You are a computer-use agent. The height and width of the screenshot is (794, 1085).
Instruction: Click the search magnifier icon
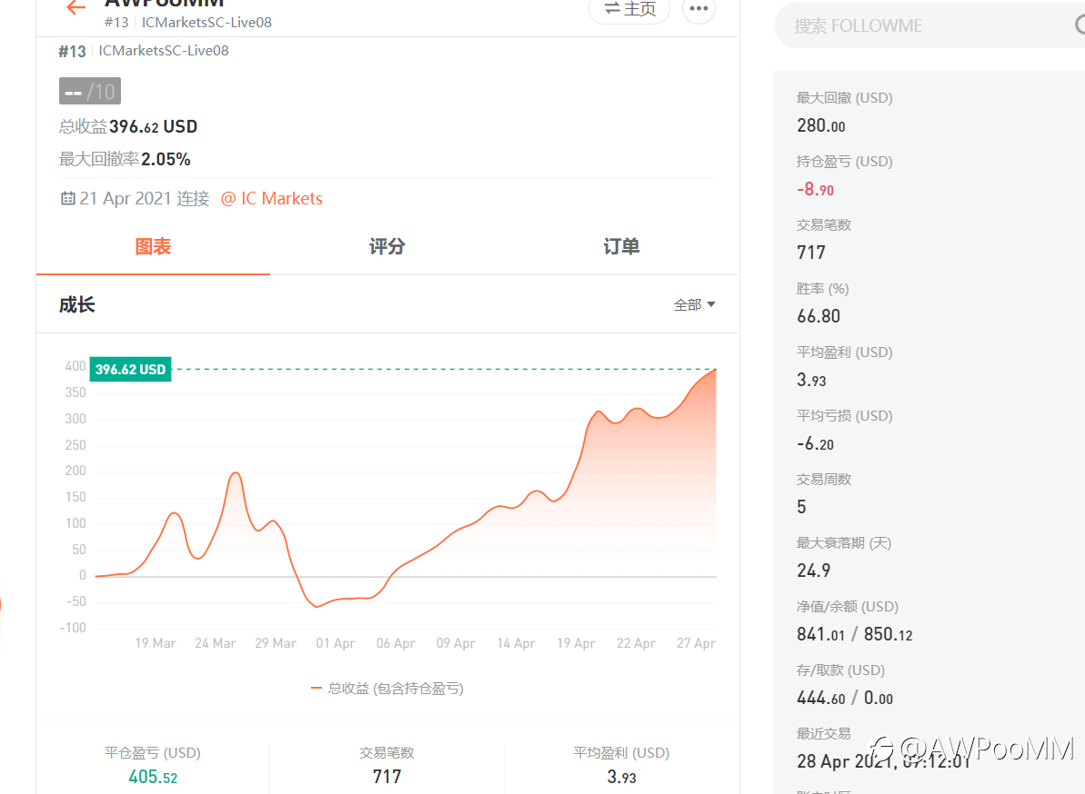[1080, 25]
